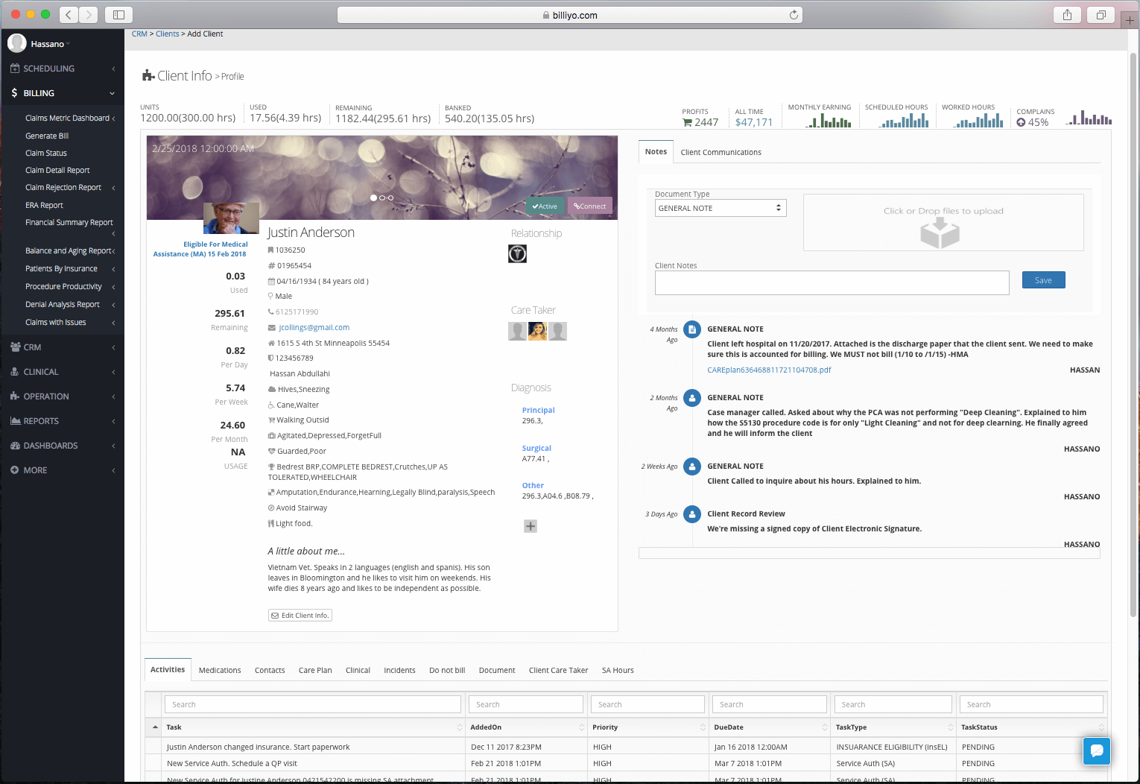
Task: Open the Medications tab
Action: (220, 671)
